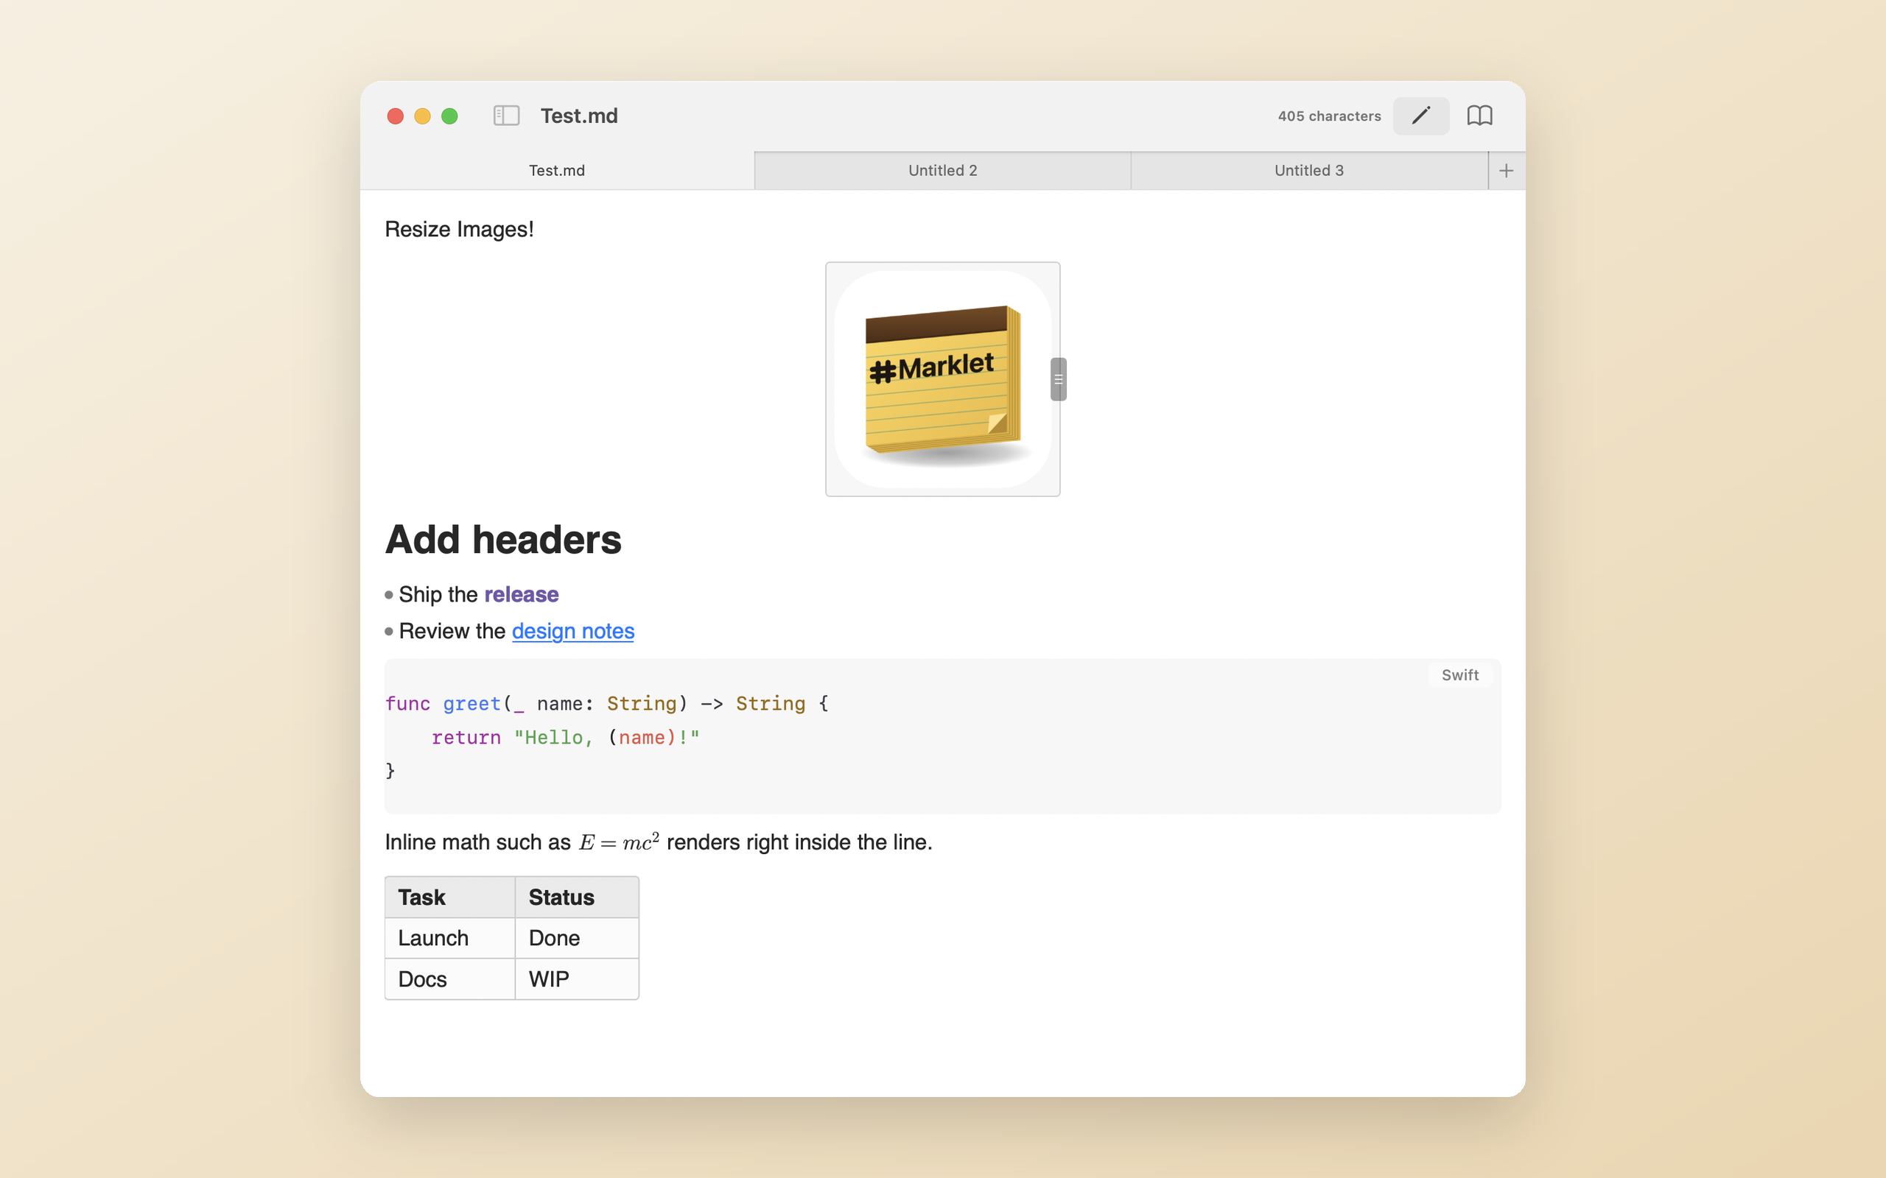Click the Test.md window title

(579, 116)
